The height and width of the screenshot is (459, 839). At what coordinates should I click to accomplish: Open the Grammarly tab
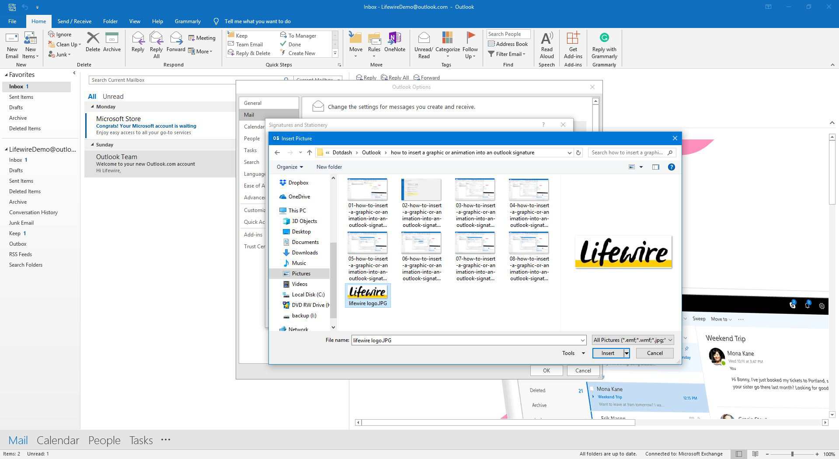(188, 21)
